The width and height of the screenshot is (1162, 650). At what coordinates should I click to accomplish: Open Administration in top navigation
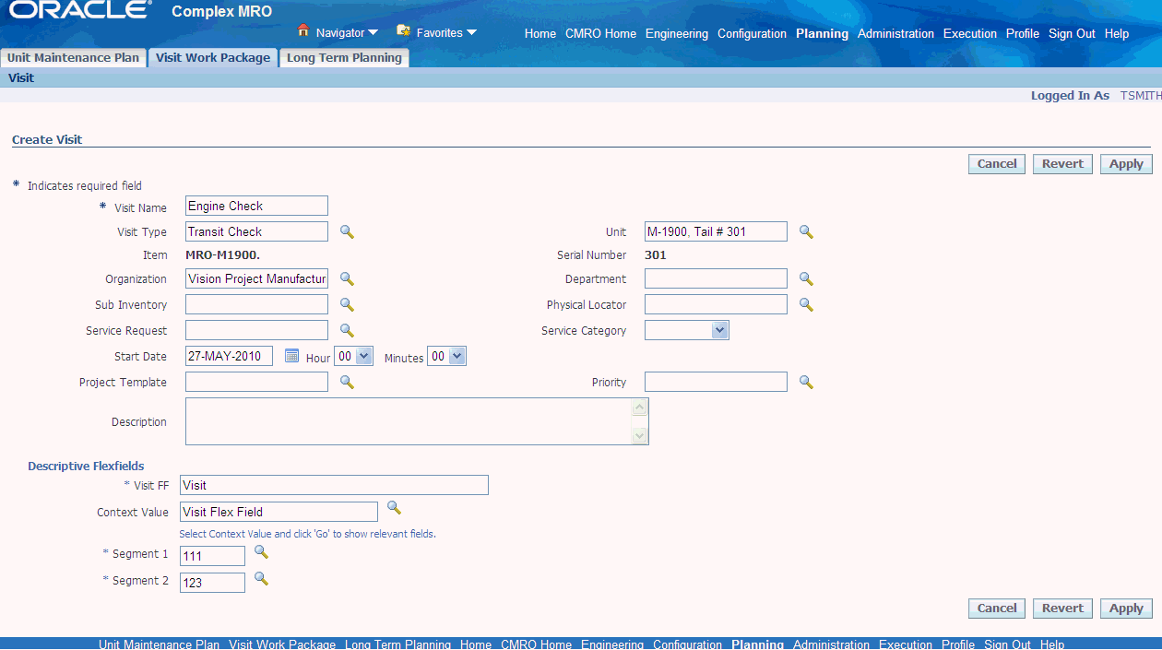[896, 33]
